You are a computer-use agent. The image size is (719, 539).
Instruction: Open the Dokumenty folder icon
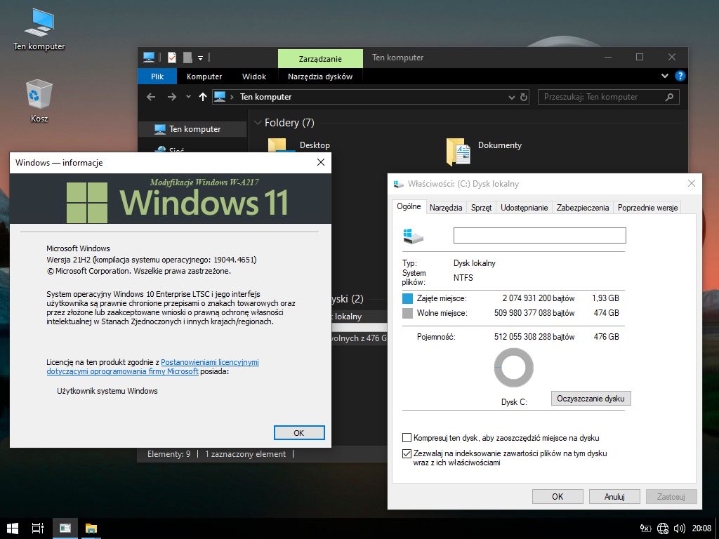pos(459,150)
